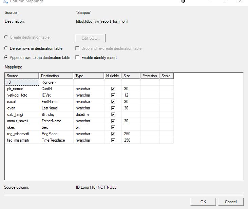Select the faq_misamarti source row
This screenshot has height=209, width=248.
[x=22, y=140]
